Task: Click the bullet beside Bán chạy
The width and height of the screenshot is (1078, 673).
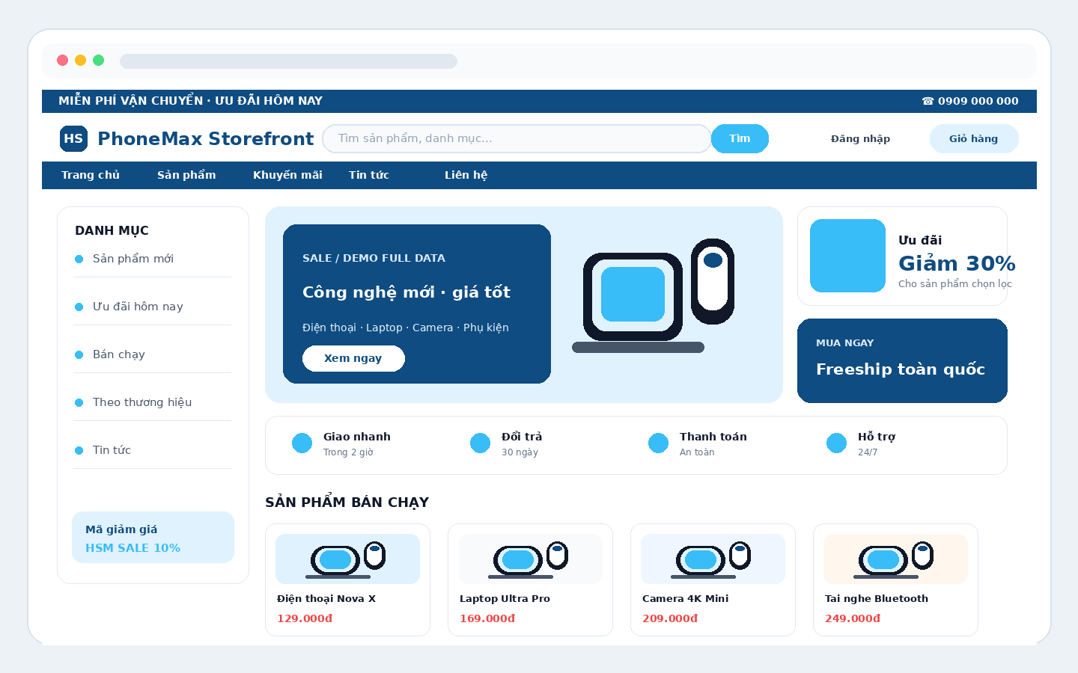Action: click(79, 354)
